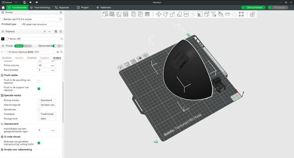Open Printer settings gear icon
Viewport: 294px width, 158px height.
[x=61, y=12]
